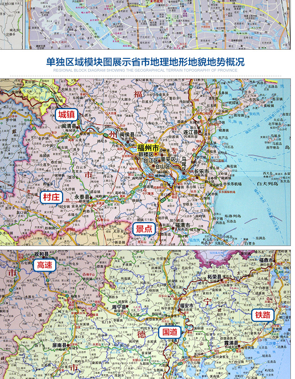Click the 白犬列岛 island label
This screenshot has height=379, width=295.
click(267, 184)
